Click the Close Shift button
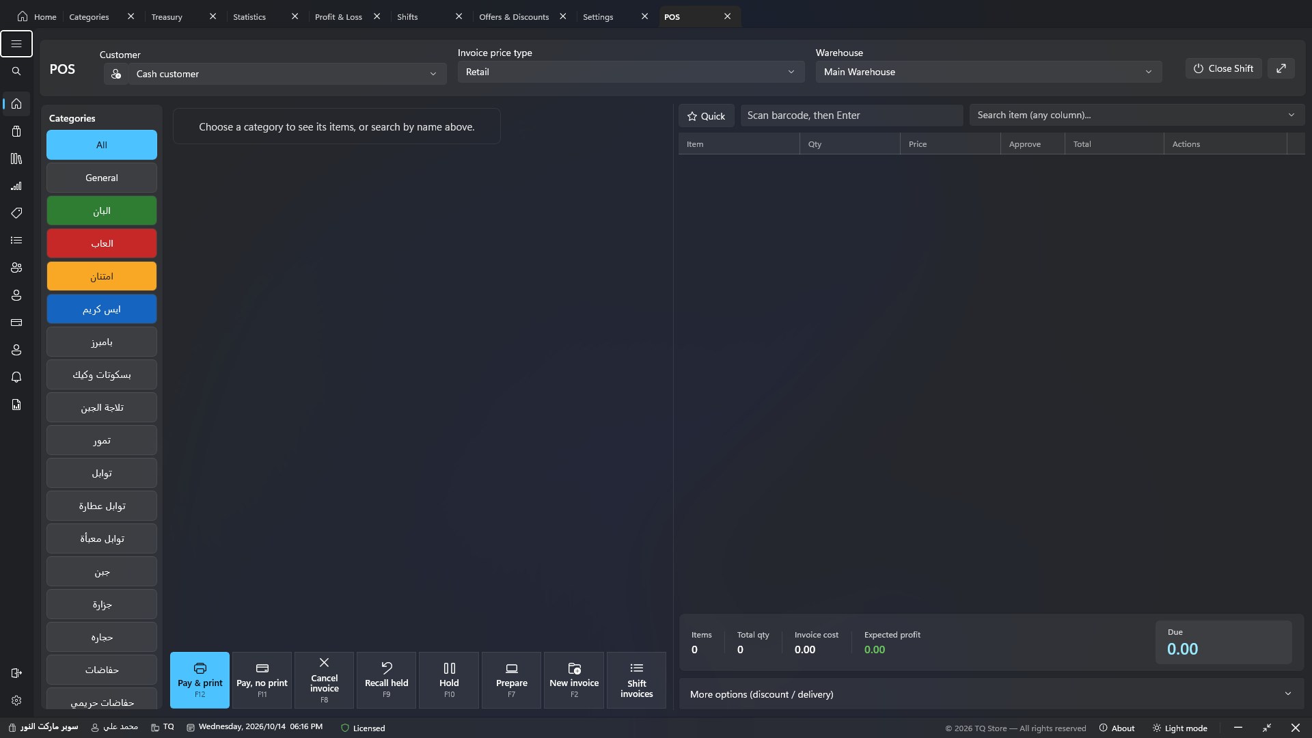Image resolution: width=1312 pixels, height=738 pixels. click(1223, 68)
